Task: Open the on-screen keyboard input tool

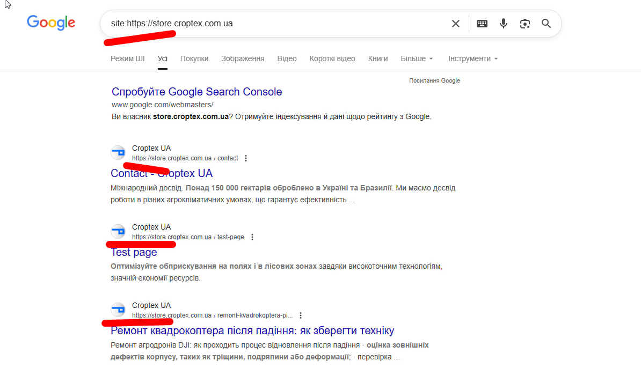Action: coord(482,24)
